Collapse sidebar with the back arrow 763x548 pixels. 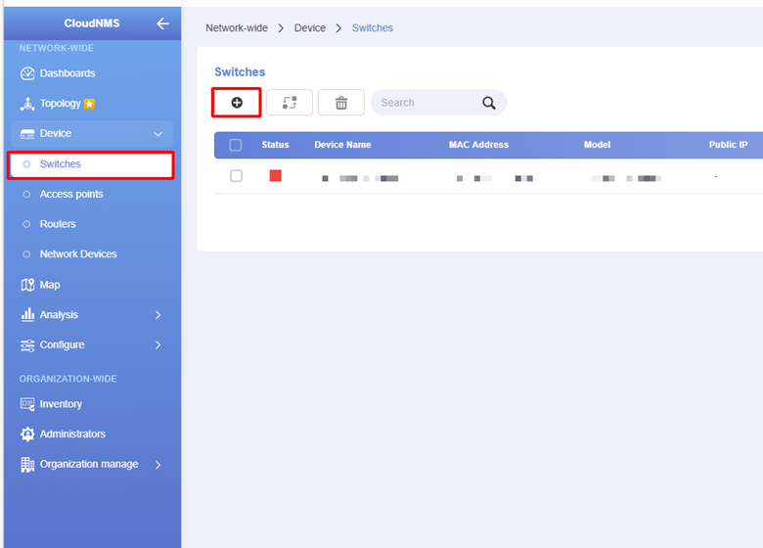pos(162,23)
